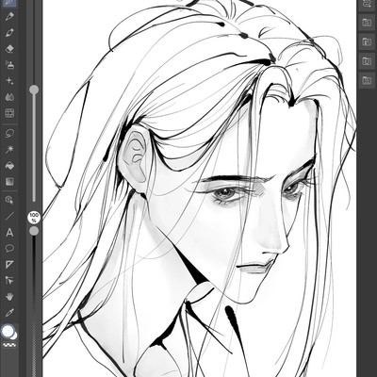Viewport: 377px width, 377px height.
Task: Select the Correct line tool with cursor
Action: pos(9,280)
